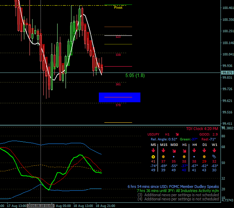Select the H4 timeframe header
Viewport: 234px width, 208px height.
[x=195, y=145]
